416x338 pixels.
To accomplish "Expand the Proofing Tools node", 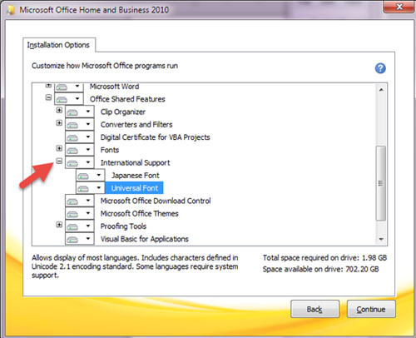I will (59, 225).
